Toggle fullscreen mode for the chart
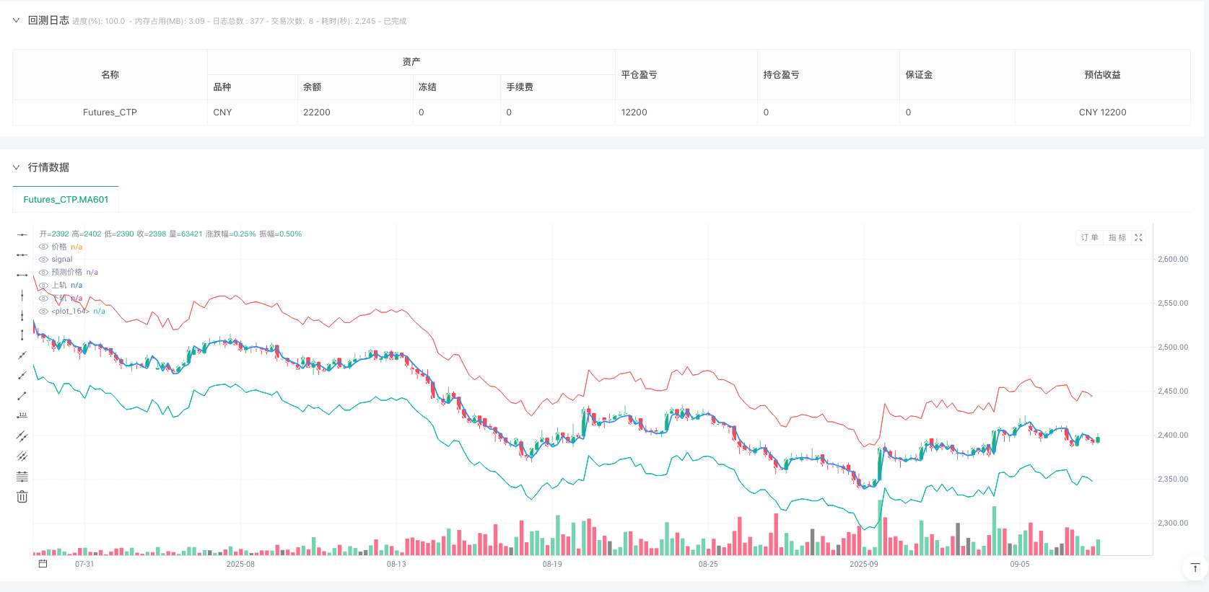This screenshot has width=1209, height=592. pos(1138,237)
